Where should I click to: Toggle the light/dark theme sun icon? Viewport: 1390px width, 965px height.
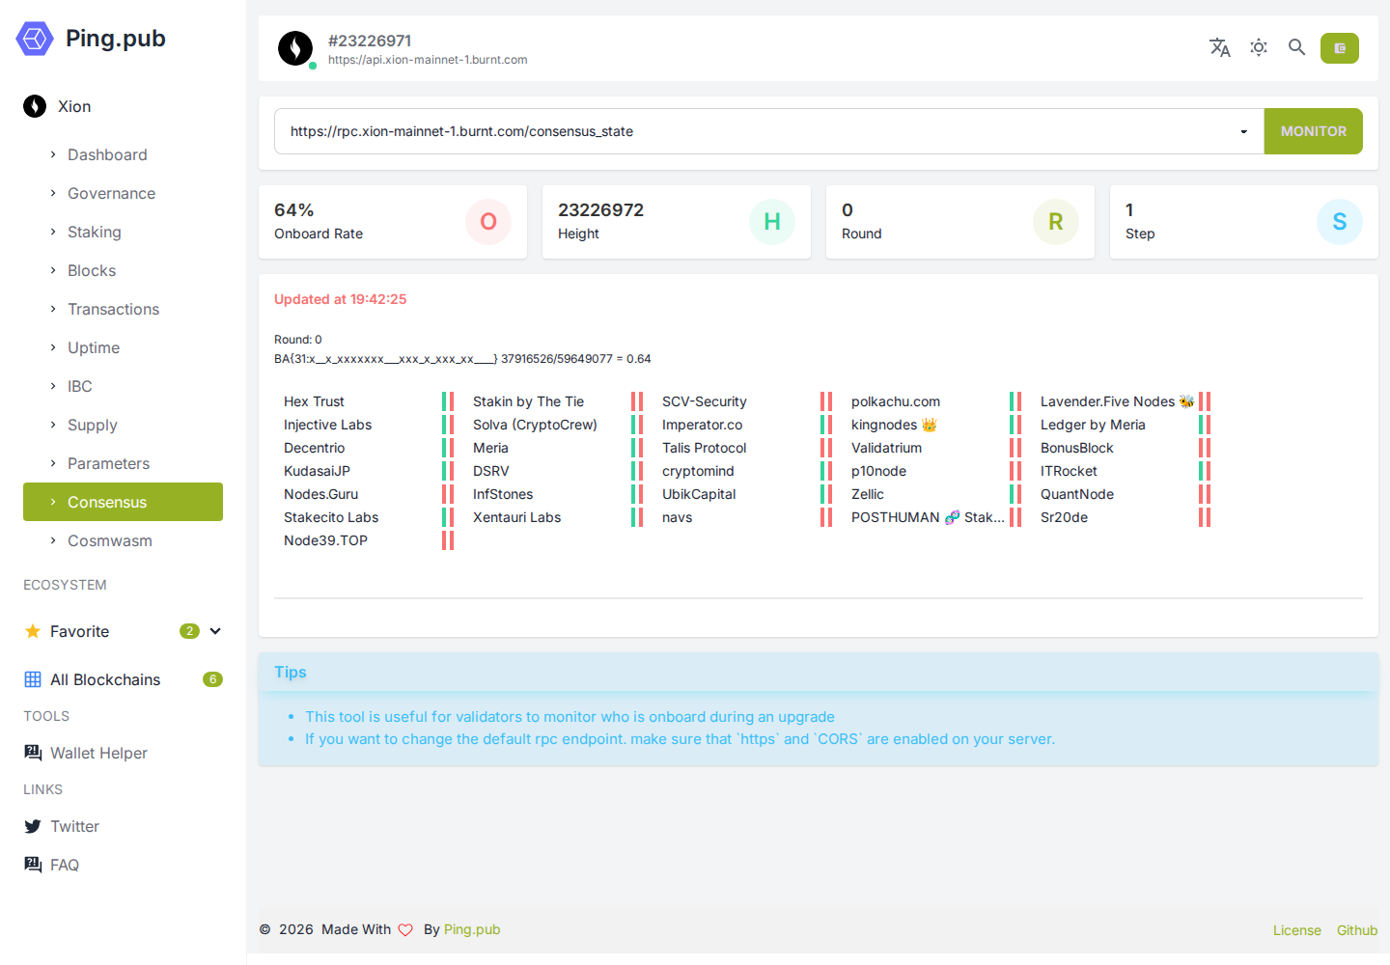tap(1259, 47)
